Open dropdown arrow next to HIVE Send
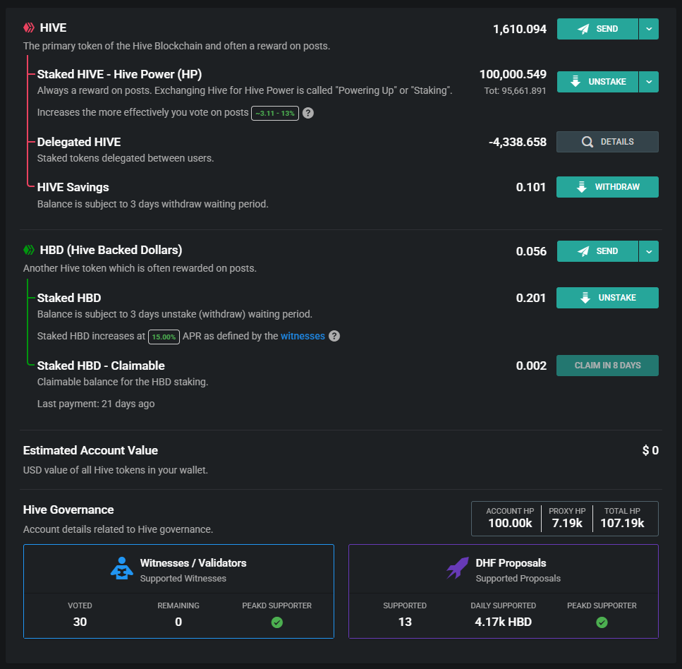682x669 pixels. tap(649, 29)
